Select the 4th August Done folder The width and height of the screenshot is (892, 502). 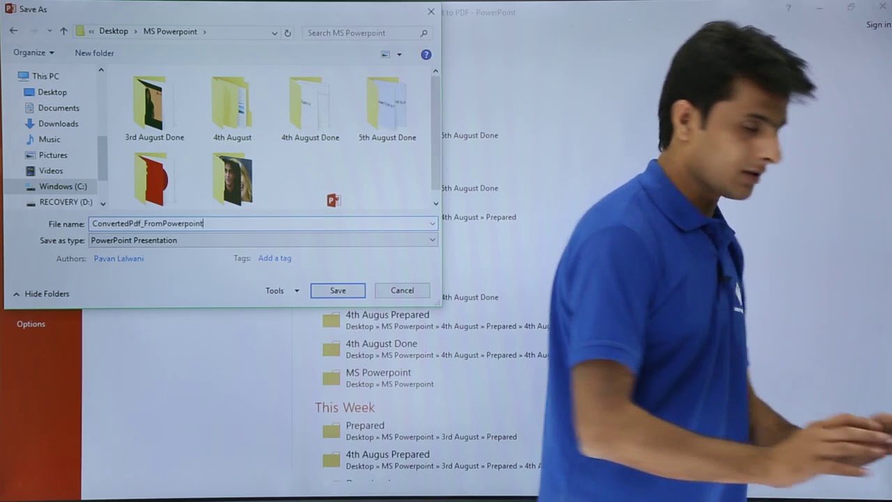[310, 109]
